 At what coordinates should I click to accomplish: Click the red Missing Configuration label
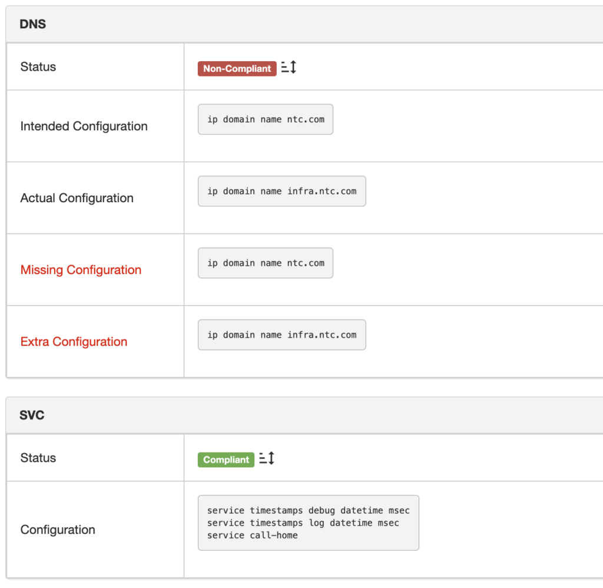click(81, 270)
